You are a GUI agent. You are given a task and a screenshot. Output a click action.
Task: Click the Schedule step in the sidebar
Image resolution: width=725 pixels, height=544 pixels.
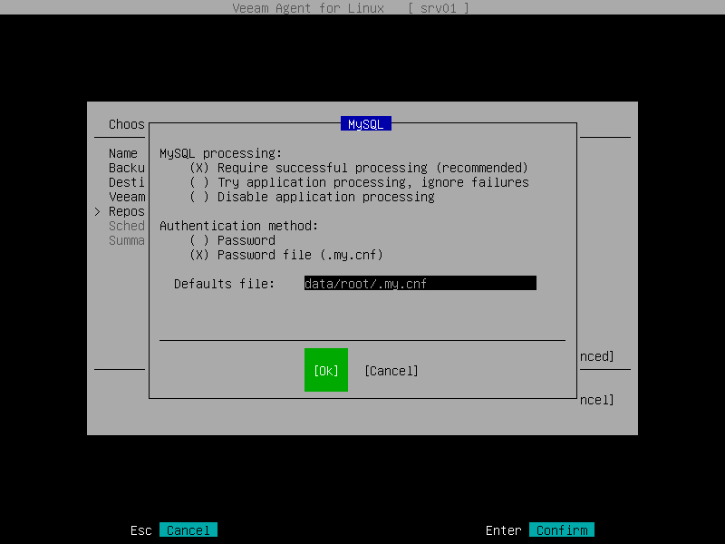pos(126,226)
